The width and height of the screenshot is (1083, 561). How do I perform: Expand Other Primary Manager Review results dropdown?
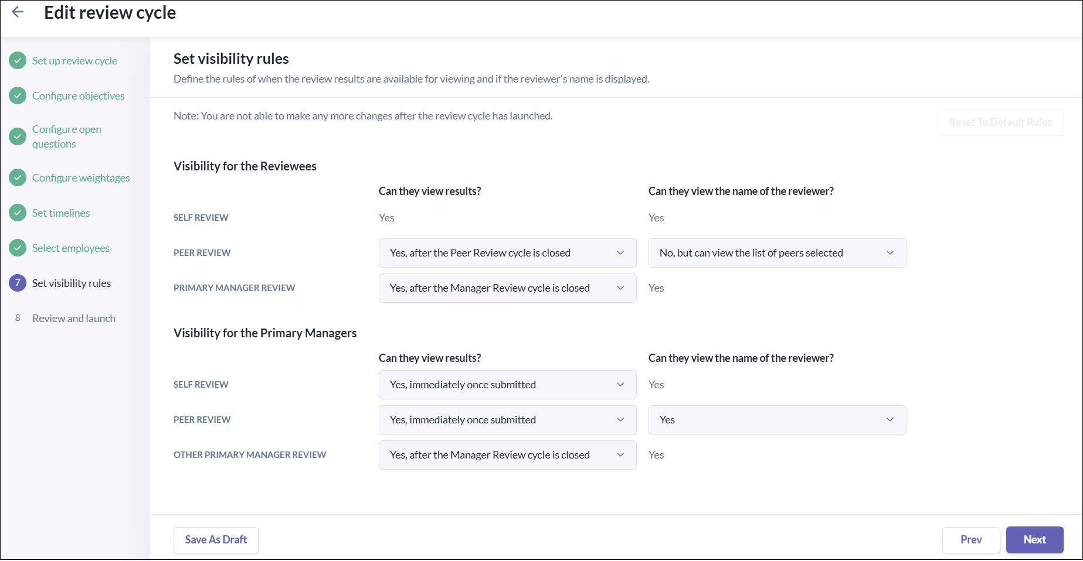tap(507, 455)
